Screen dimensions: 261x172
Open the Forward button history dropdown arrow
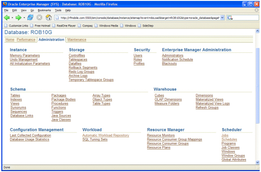pyautogui.click(x=24, y=17)
